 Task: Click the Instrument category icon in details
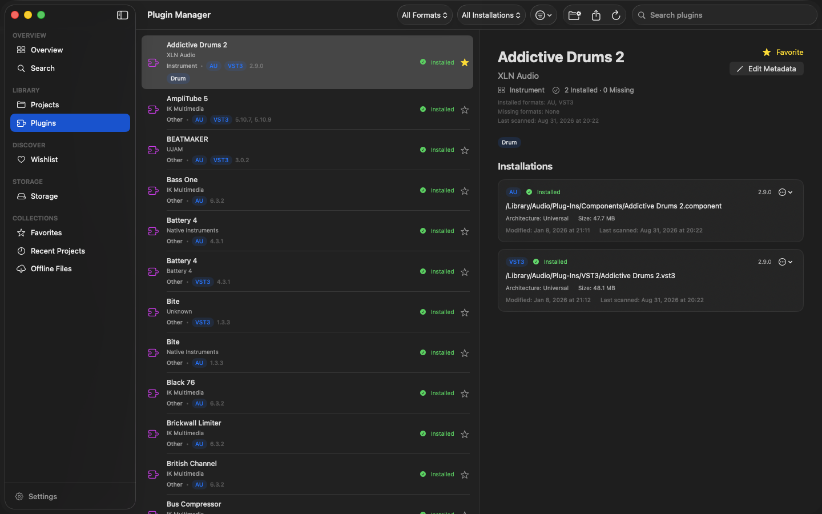click(x=501, y=90)
